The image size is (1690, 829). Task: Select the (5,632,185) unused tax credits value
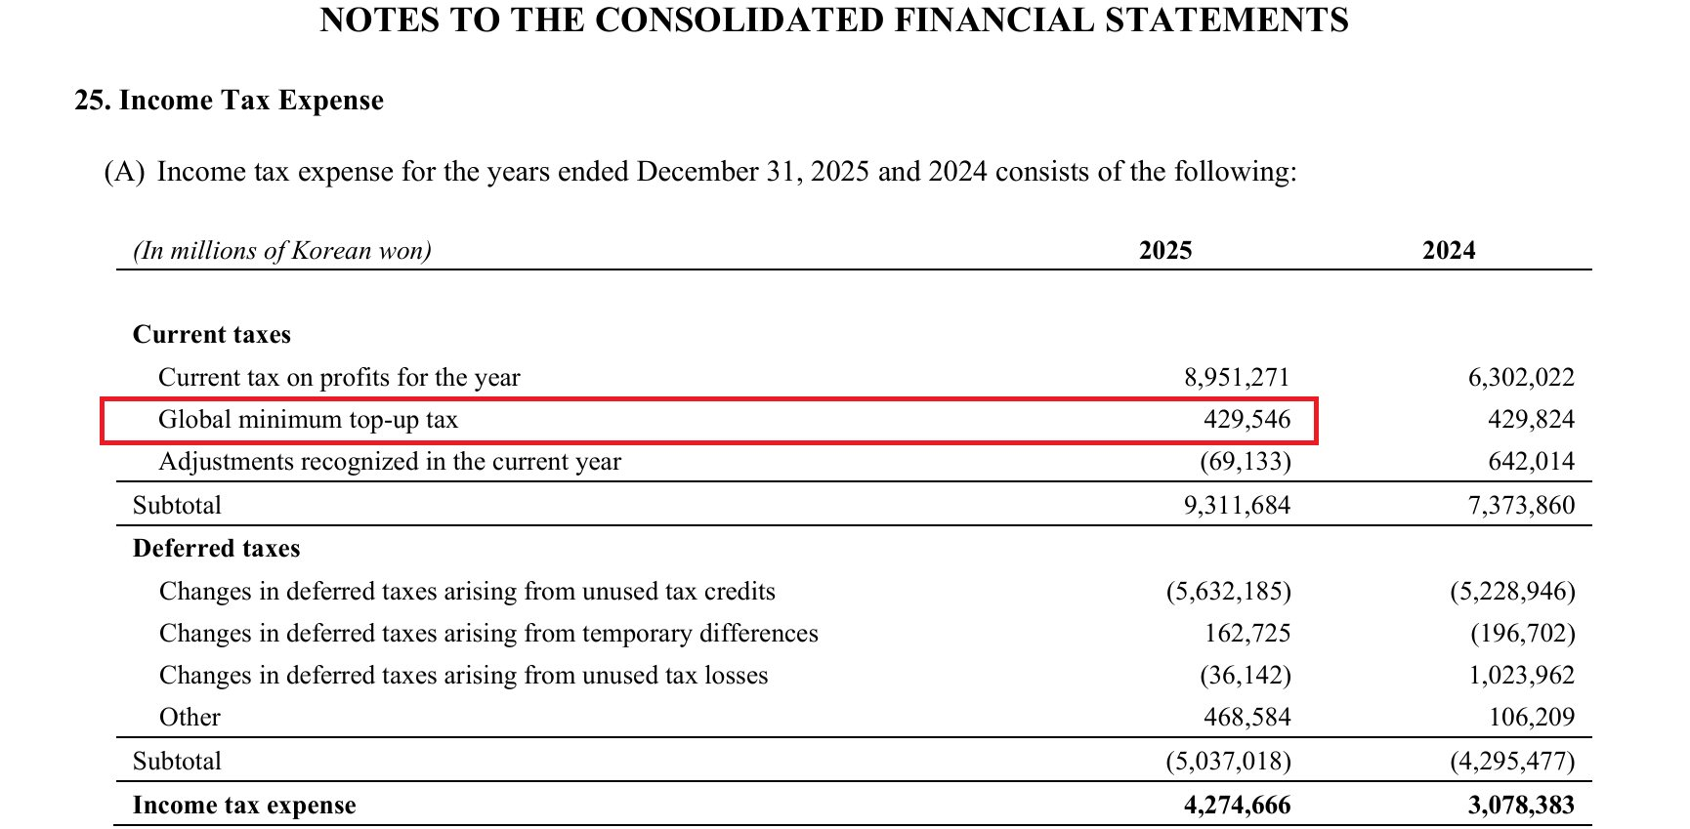click(1228, 592)
